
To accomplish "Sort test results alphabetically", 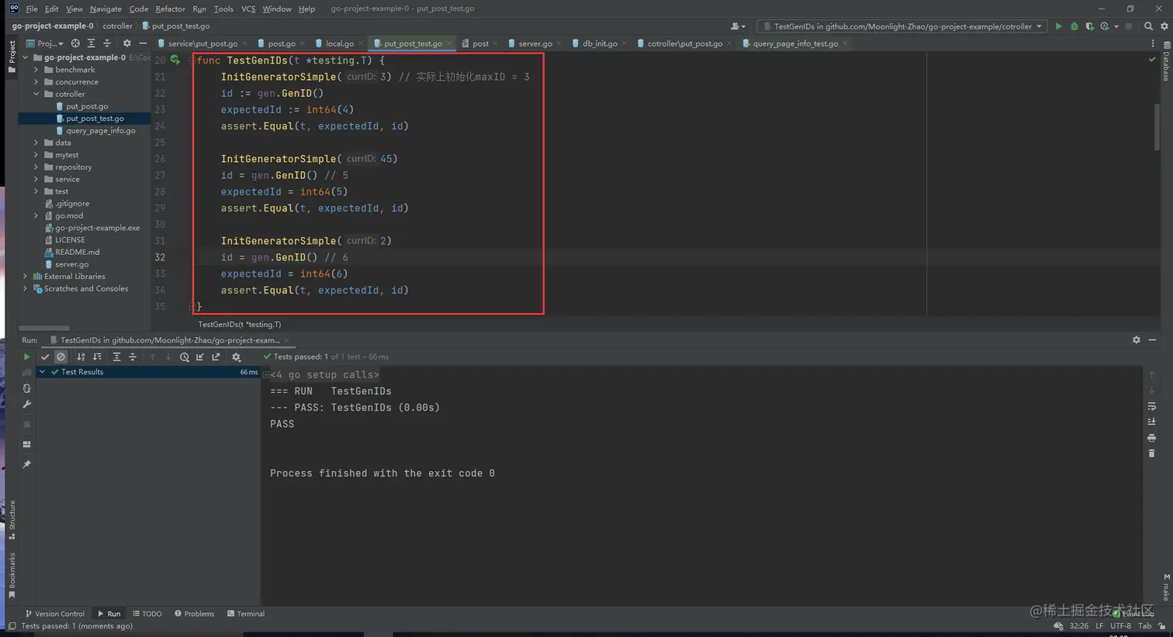I will [81, 357].
